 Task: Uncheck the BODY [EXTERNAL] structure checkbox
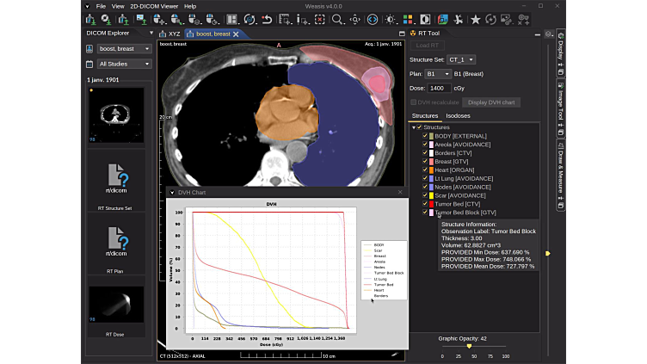pyautogui.click(x=425, y=136)
